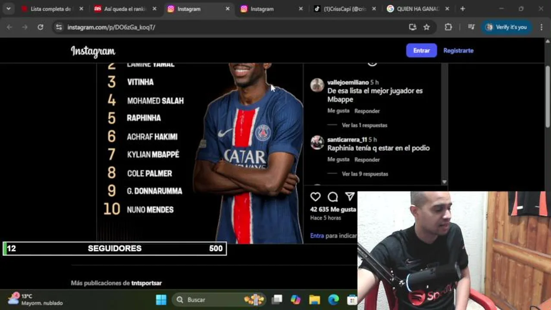Image resolution: width=551 pixels, height=310 pixels.
Task: Reload the Instagram page
Action: coord(40,27)
